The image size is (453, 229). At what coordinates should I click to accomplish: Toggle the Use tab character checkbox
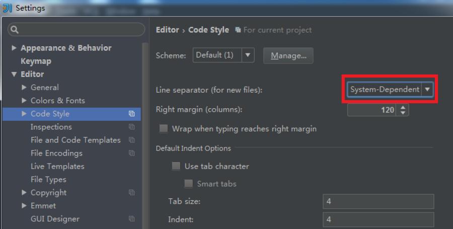(176, 166)
